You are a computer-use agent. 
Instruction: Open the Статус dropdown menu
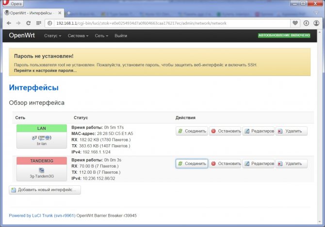(53, 36)
